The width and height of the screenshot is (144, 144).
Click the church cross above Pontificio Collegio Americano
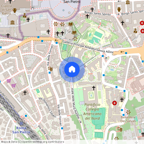point(94,88)
